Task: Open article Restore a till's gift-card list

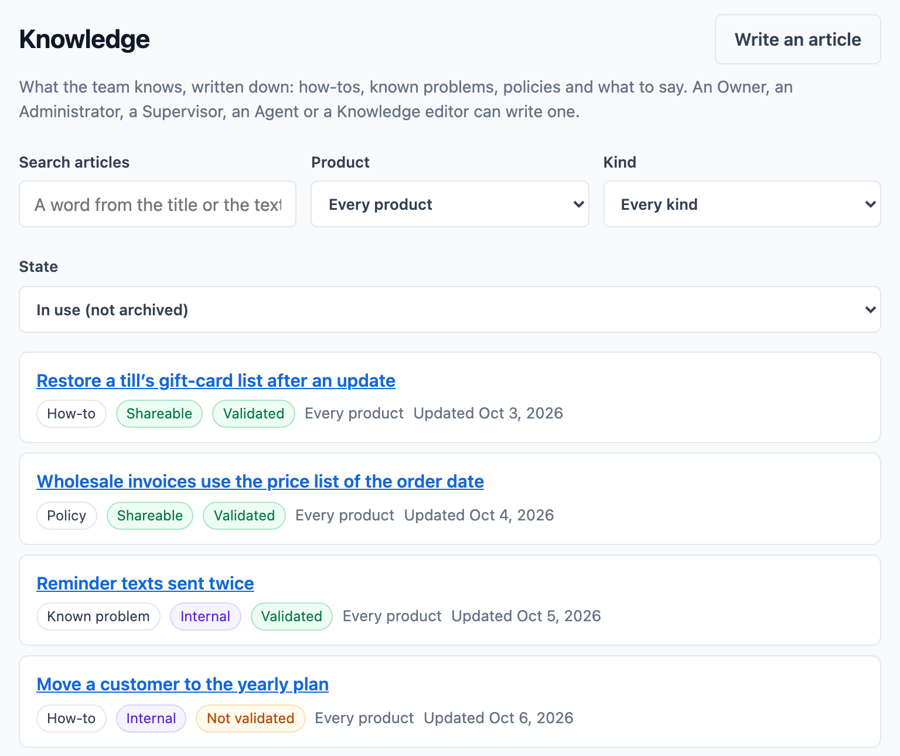Action: [x=216, y=380]
